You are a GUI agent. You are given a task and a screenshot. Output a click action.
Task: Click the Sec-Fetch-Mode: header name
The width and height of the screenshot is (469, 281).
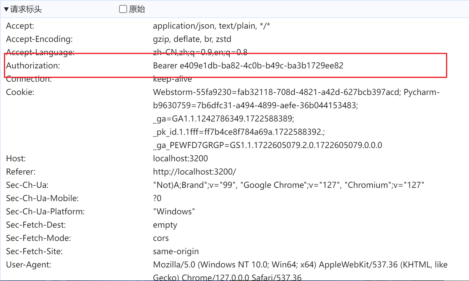click(x=38, y=238)
